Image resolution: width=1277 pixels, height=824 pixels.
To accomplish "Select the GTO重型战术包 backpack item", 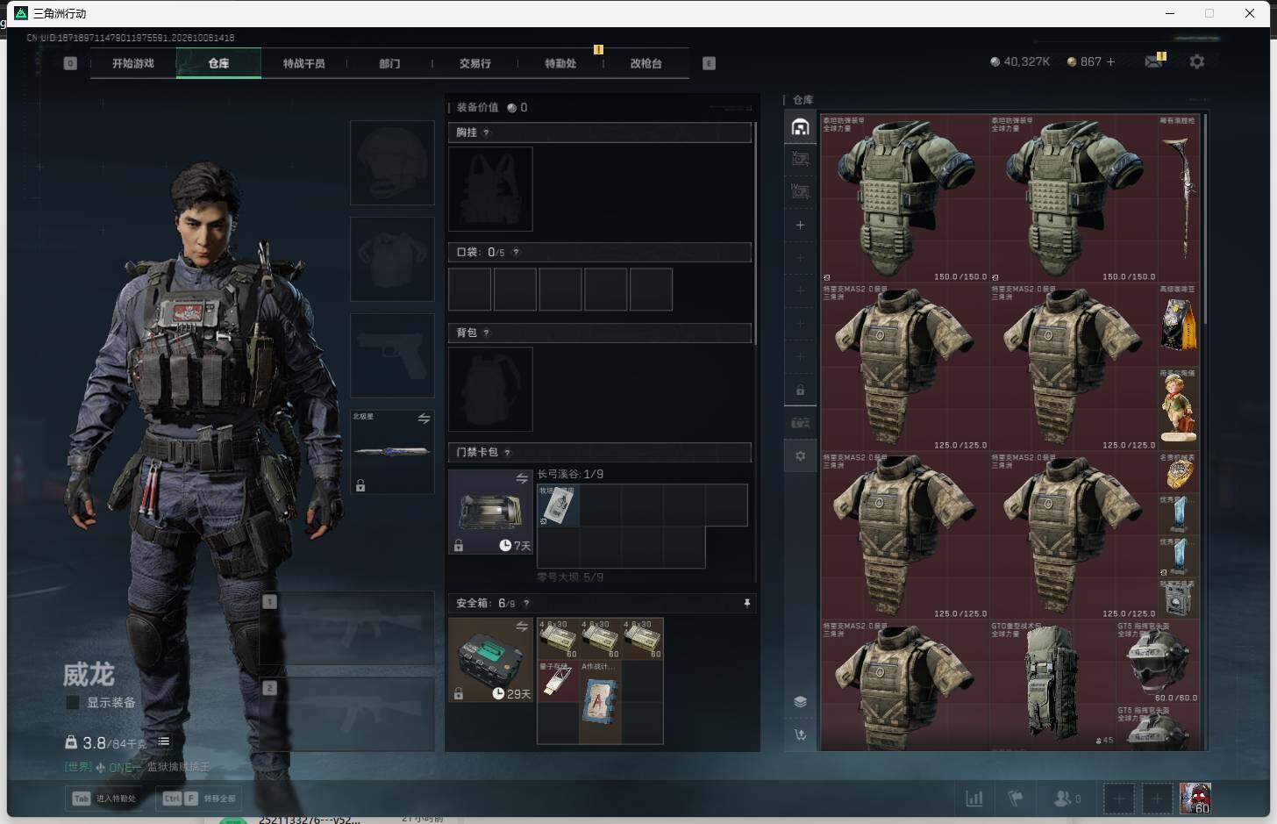I will point(1052,684).
